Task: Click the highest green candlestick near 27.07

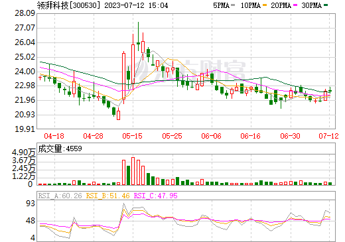Action: coord(138,36)
